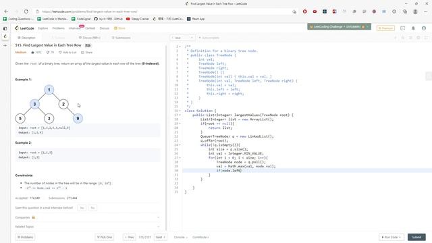Click the Submit button
The width and height of the screenshot is (432, 243).
pos(416,237)
